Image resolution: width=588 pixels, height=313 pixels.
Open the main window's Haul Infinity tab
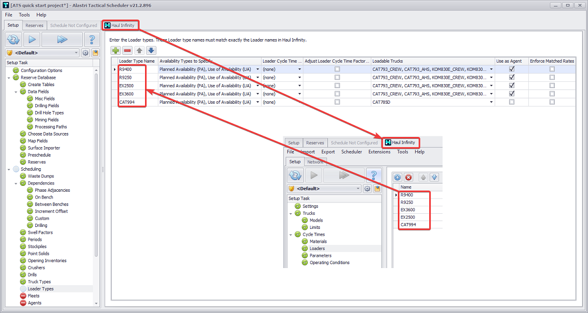[x=120, y=25]
